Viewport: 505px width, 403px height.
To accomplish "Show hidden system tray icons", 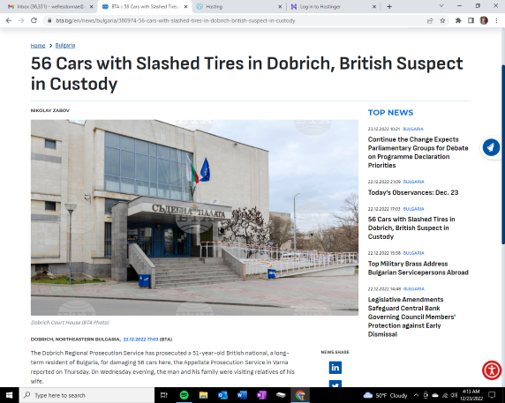I will 416,395.
